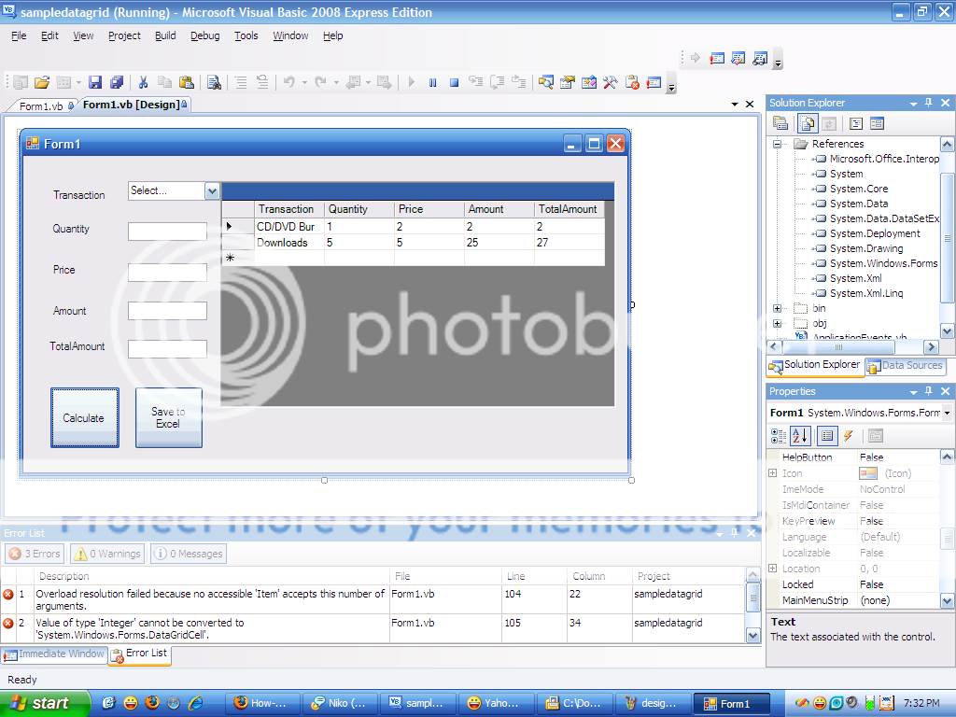Viewport: 956px width, 717px height.
Task: Click the Quantity text box
Action: (x=167, y=232)
